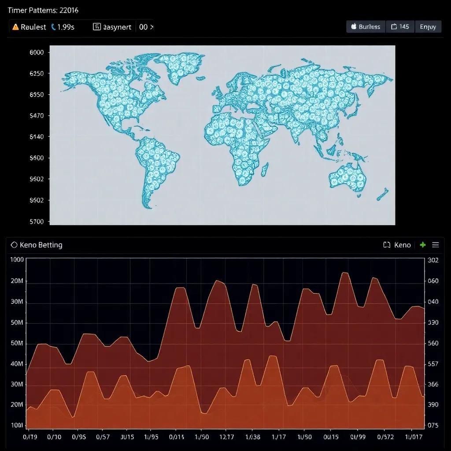
Task: Open the Keno series selector
Action: tap(402, 245)
